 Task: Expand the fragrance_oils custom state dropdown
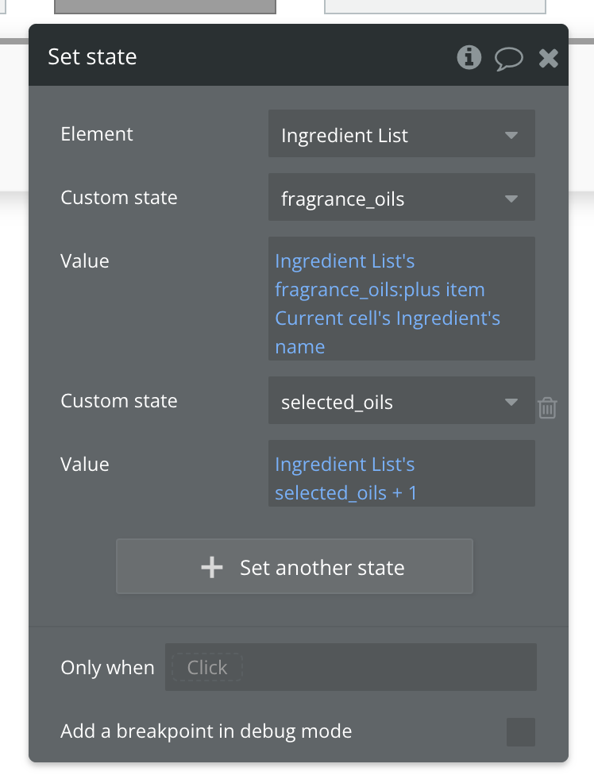click(401, 198)
